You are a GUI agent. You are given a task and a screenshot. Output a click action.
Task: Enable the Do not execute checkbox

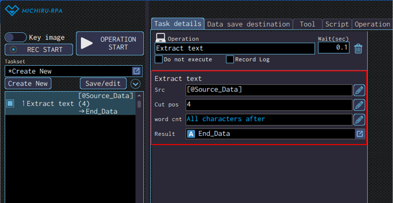[158, 59]
